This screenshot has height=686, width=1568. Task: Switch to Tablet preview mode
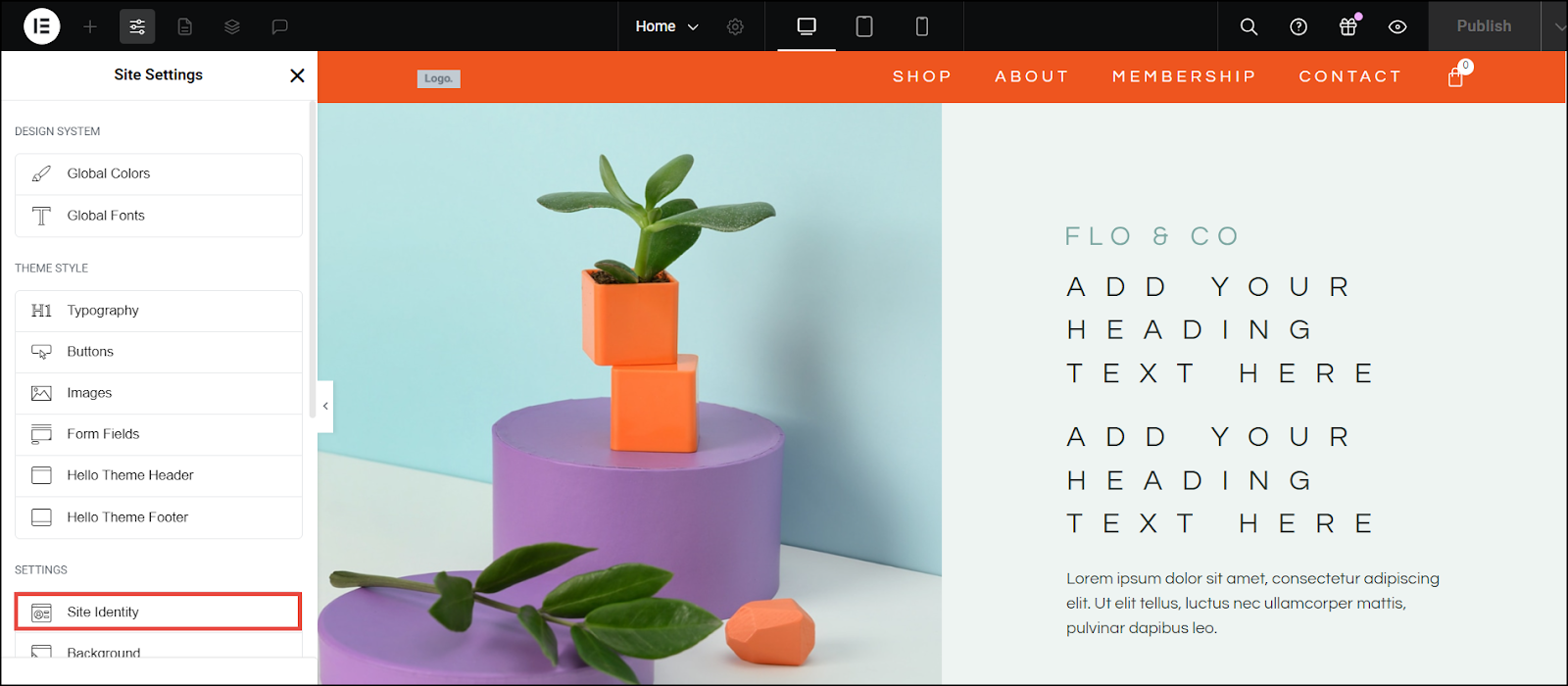click(x=864, y=26)
